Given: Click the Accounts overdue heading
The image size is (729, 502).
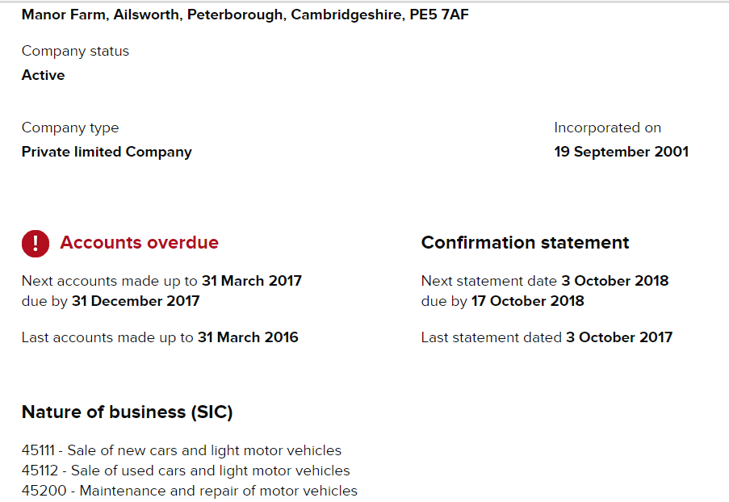Looking at the screenshot, I should click(139, 243).
